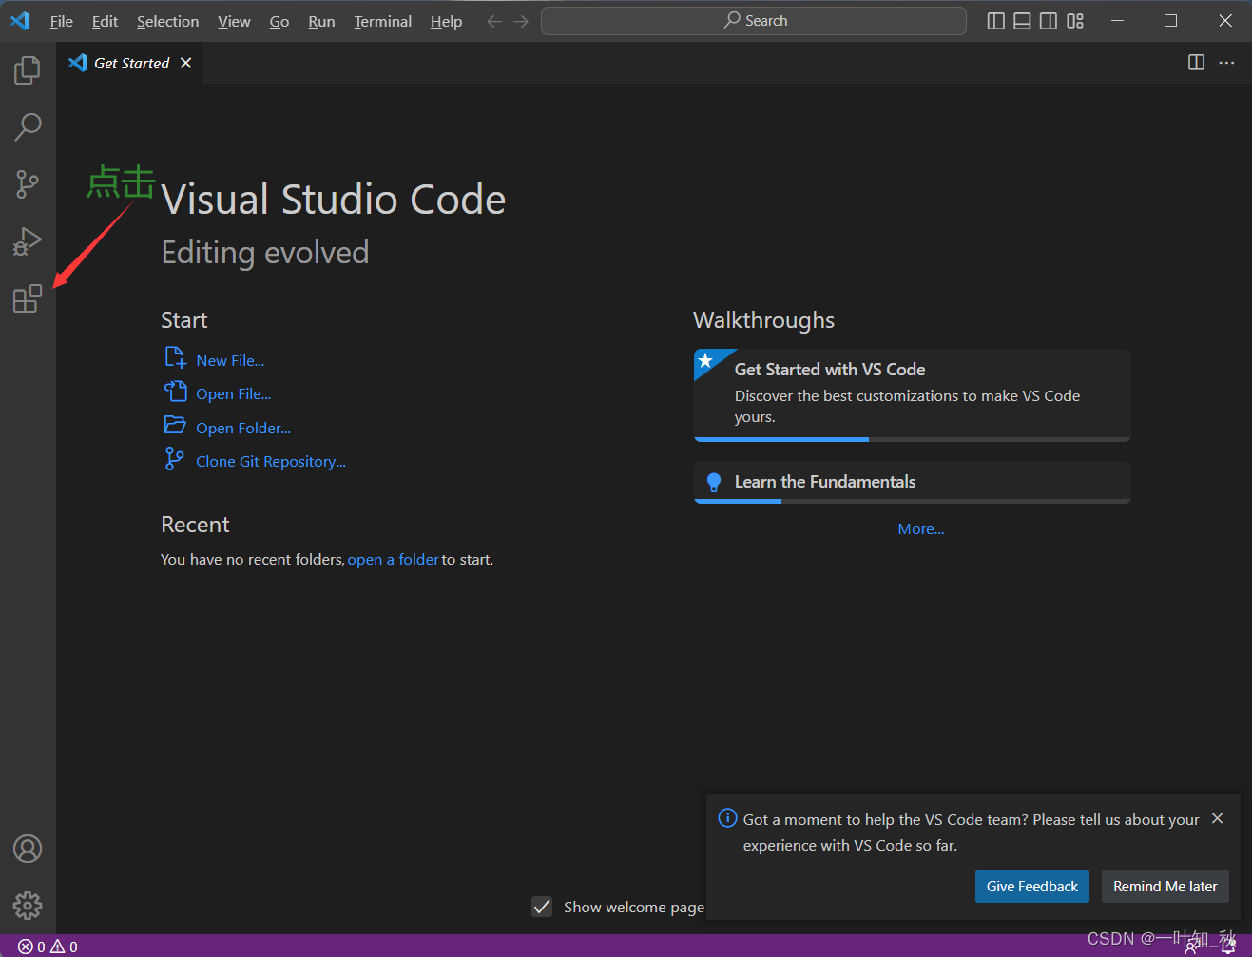The width and height of the screenshot is (1252, 957).
Task: Click progress bar under Get Started with VS Code
Action: [913, 439]
